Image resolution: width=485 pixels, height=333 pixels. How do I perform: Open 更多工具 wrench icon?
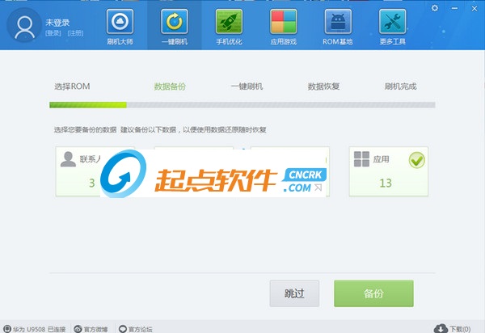(x=392, y=21)
